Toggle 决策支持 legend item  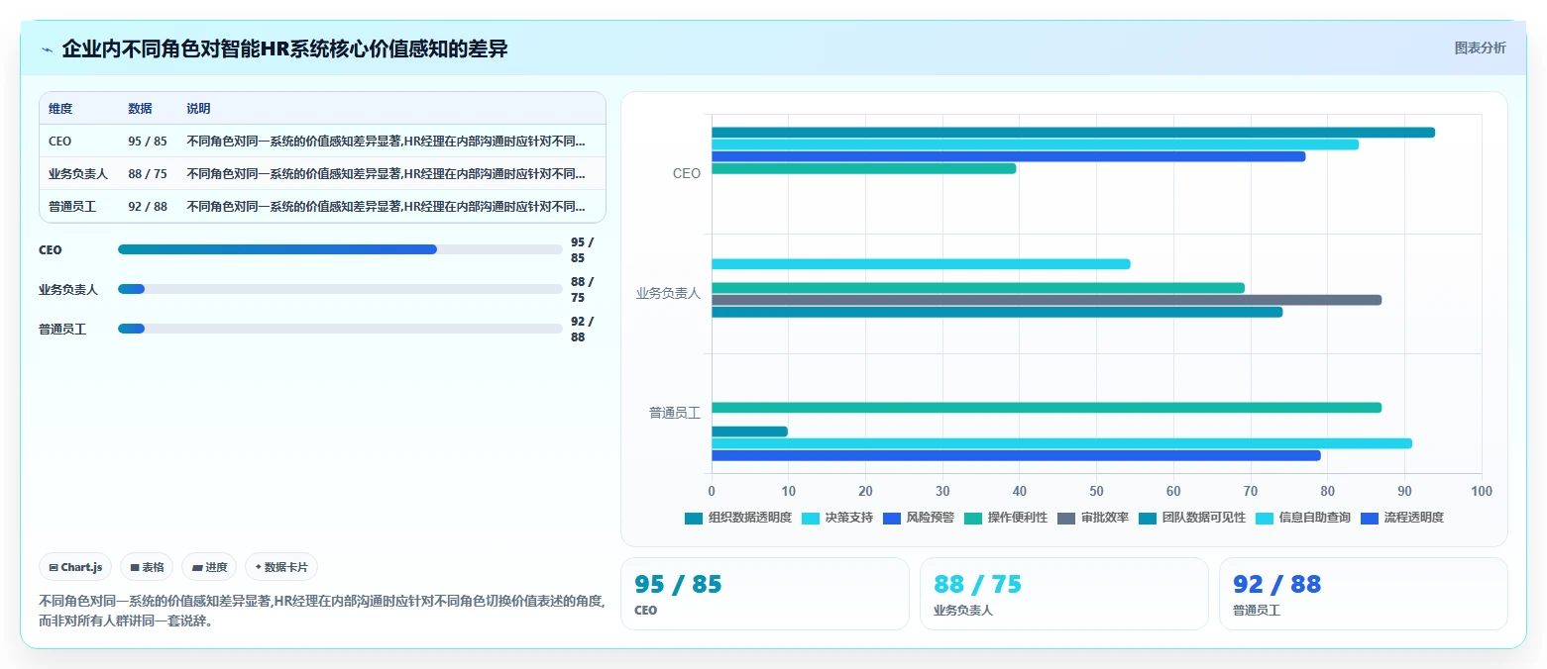point(837,518)
